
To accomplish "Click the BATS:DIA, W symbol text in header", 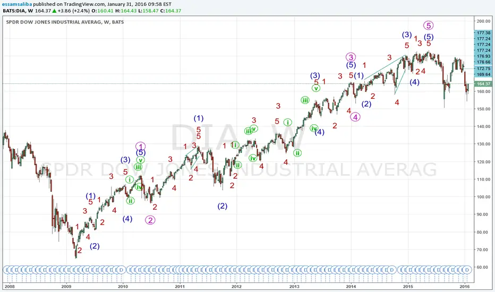I will point(18,11).
